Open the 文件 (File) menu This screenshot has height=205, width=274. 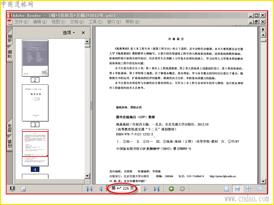pyautogui.click(x=21, y=22)
